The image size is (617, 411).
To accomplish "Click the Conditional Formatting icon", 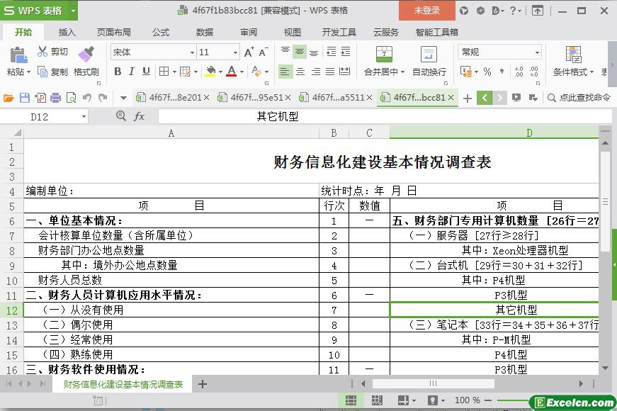I will pos(573,55).
